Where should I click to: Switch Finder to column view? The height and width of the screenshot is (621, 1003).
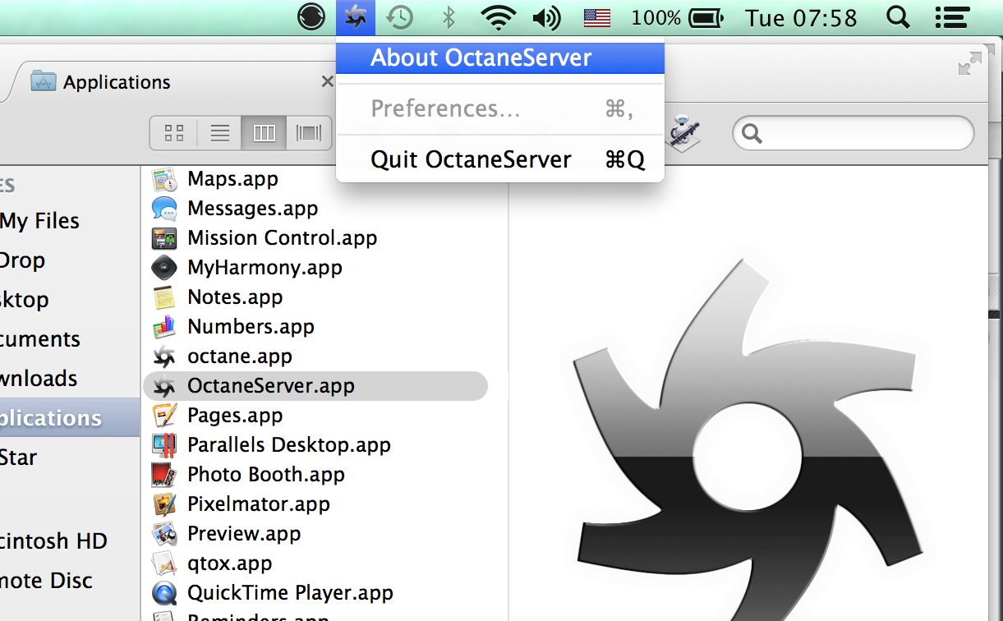[x=264, y=133]
